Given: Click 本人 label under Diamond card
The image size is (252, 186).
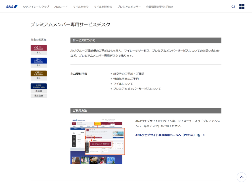Looking at the screenshot, I should click(39, 53).
